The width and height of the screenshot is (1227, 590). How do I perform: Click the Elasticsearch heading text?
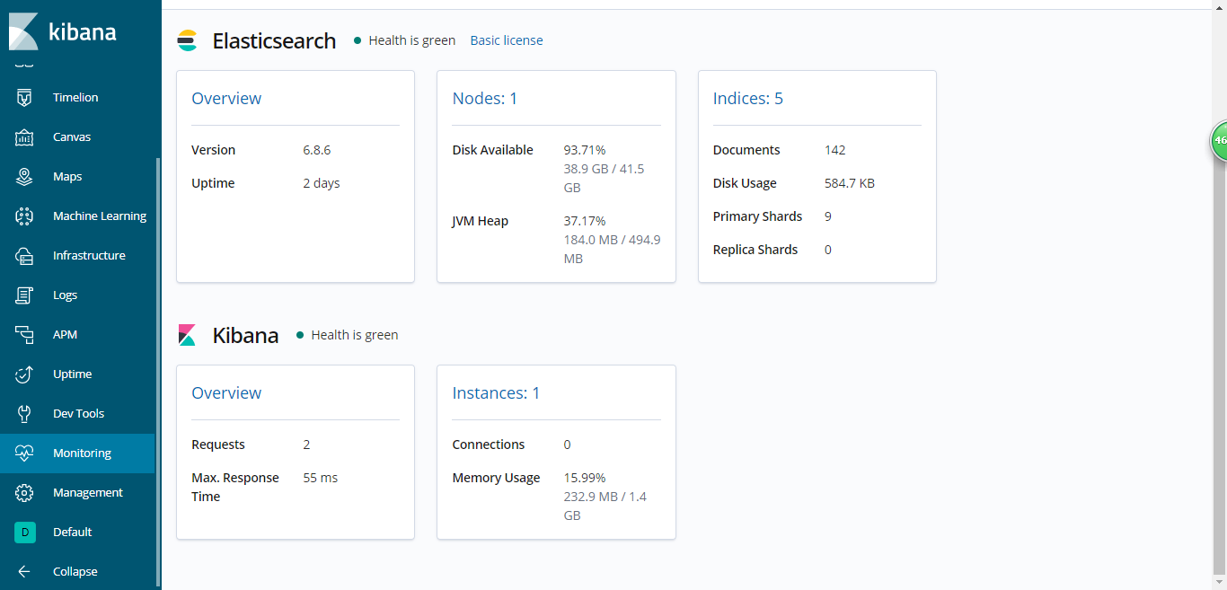tap(274, 40)
